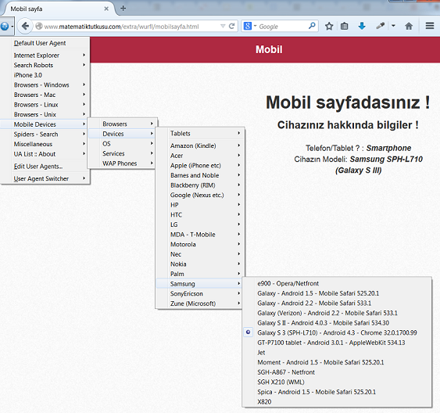Open the Downloads arrow icon
Viewport: 440px width, 413px height.
click(362, 27)
